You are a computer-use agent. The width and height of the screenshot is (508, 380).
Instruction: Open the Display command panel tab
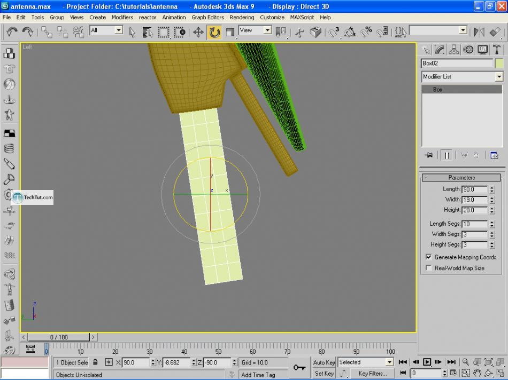[482, 50]
